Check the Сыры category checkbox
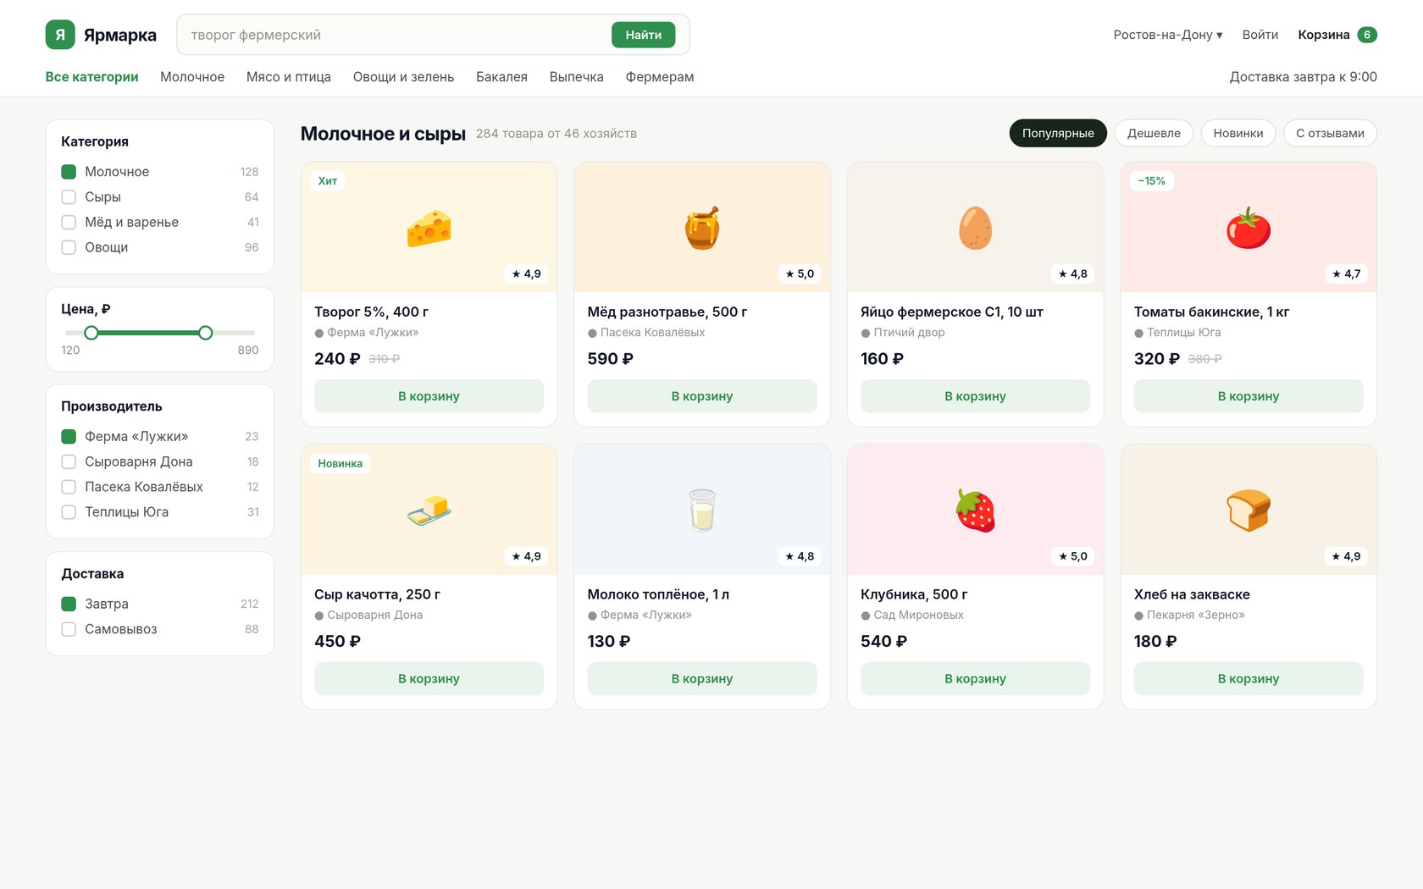Viewport: 1423px width, 889px height. [x=69, y=197]
